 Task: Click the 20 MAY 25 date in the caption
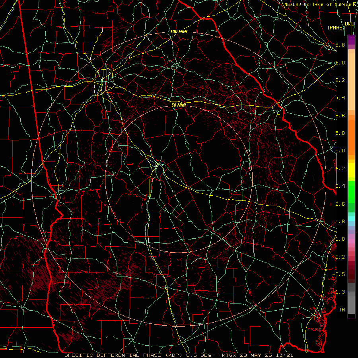coord(257,355)
